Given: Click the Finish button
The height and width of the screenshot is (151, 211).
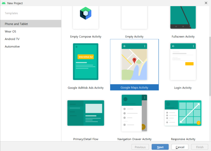Looking at the screenshot, I should pos(200,147).
